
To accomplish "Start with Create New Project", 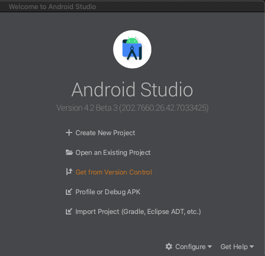I will coord(105,133).
